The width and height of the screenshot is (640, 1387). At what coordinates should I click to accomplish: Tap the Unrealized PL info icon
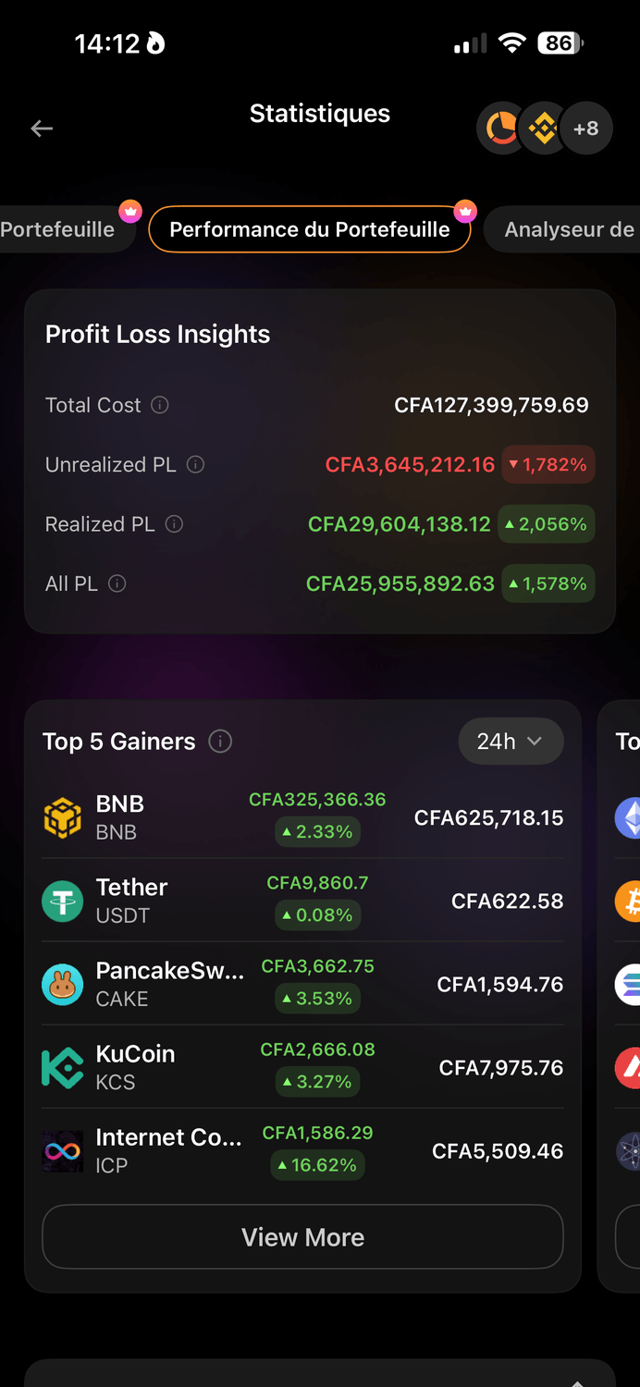(x=195, y=464)
